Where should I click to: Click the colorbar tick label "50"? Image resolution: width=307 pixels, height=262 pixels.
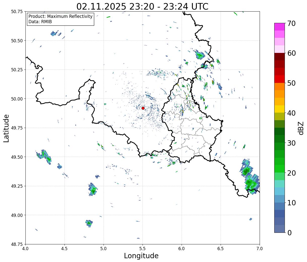[291, 83]
